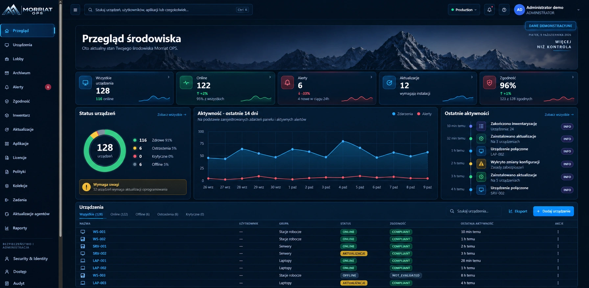Expand the Administrator demo profile menu
This screenshot has width=589, height=288.
[x=578, y=10]
